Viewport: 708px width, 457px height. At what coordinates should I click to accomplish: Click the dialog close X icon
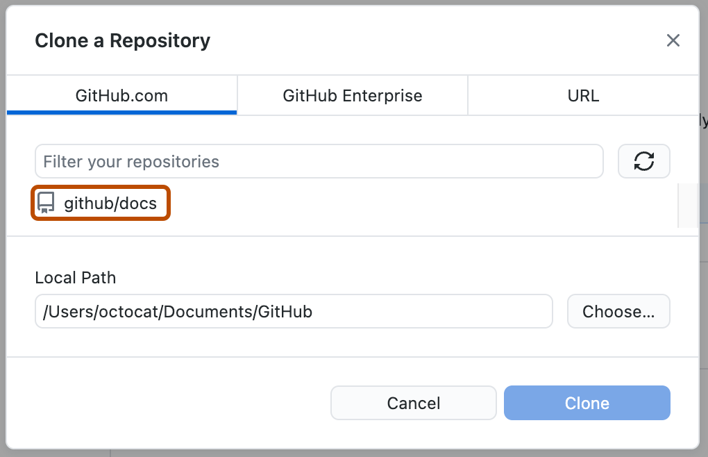click(673, 40)
